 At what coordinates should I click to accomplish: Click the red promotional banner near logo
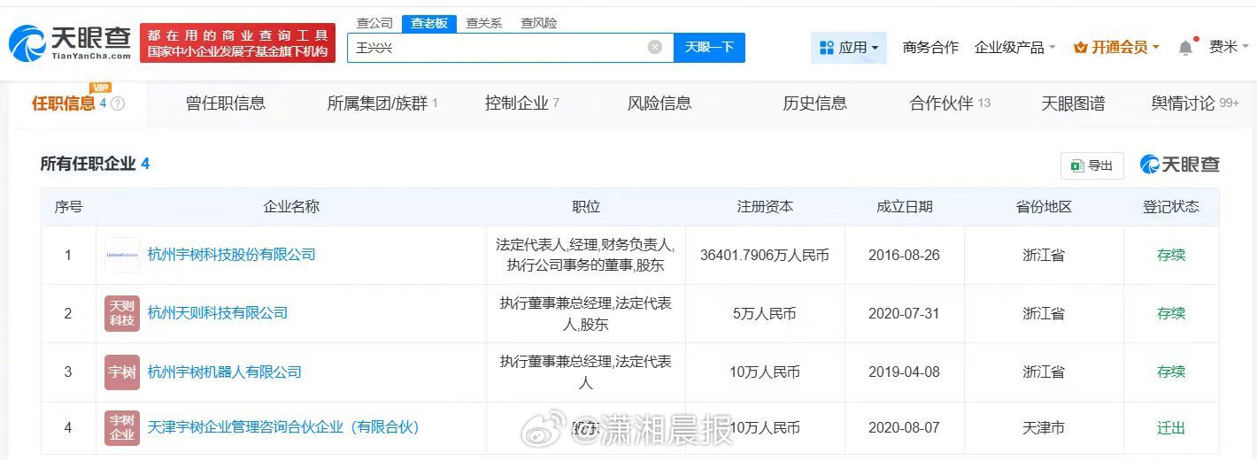pos(238,42)
